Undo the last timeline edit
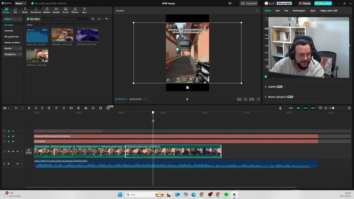The height and width of the screenshot is (199, 354). [x=16, y=108]
